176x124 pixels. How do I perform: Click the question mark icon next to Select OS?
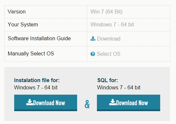[x=93, y=54]
